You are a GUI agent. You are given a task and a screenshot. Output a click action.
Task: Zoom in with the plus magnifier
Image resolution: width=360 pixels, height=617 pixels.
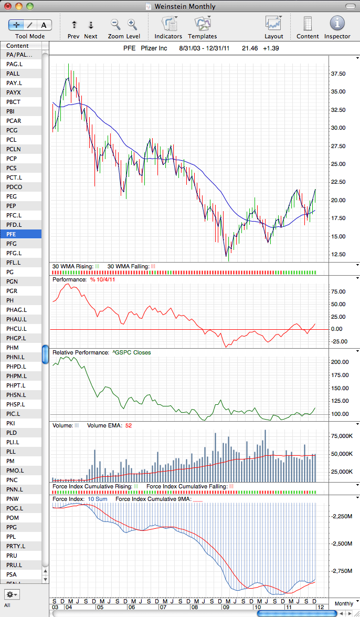point(133,24)
